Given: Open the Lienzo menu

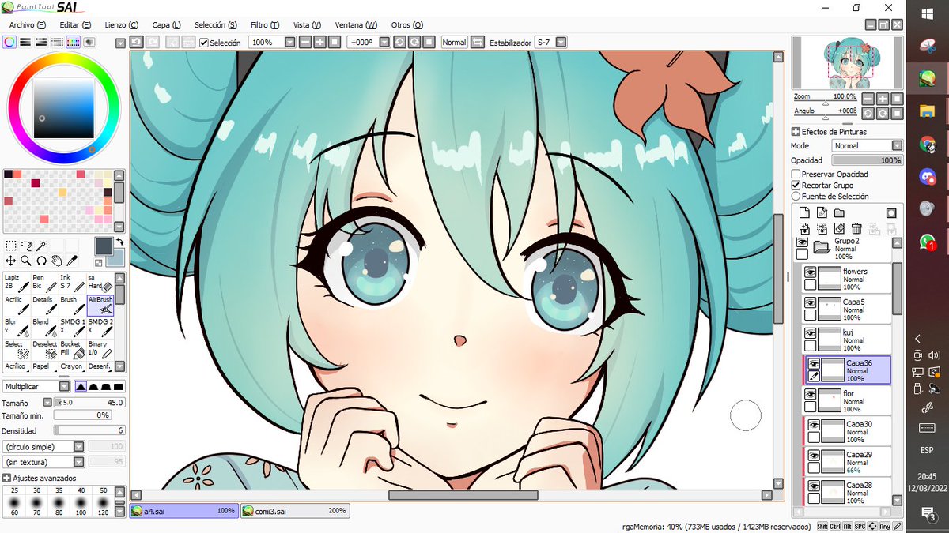Looking at the screenshot, I should point(121,25).
